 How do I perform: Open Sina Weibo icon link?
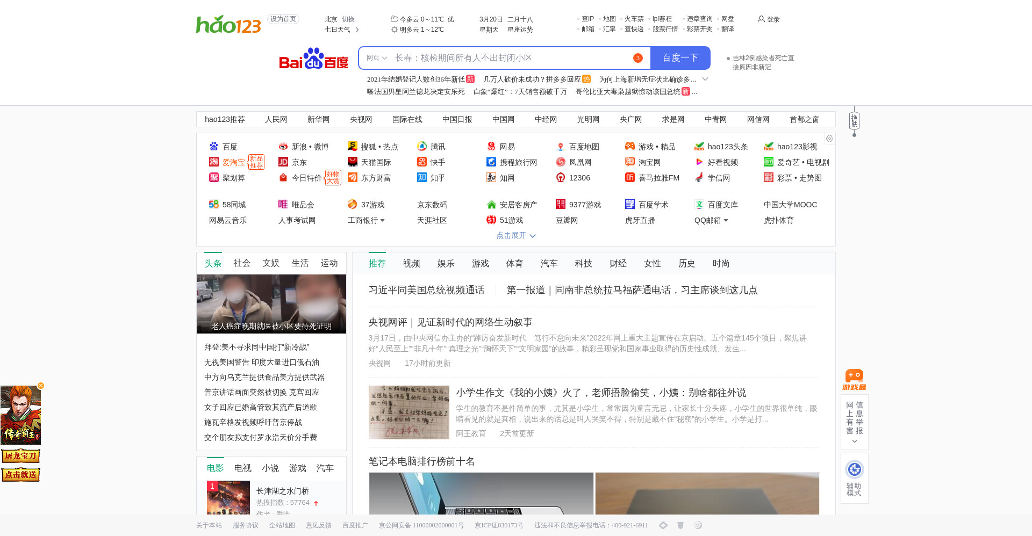(283, 146)
